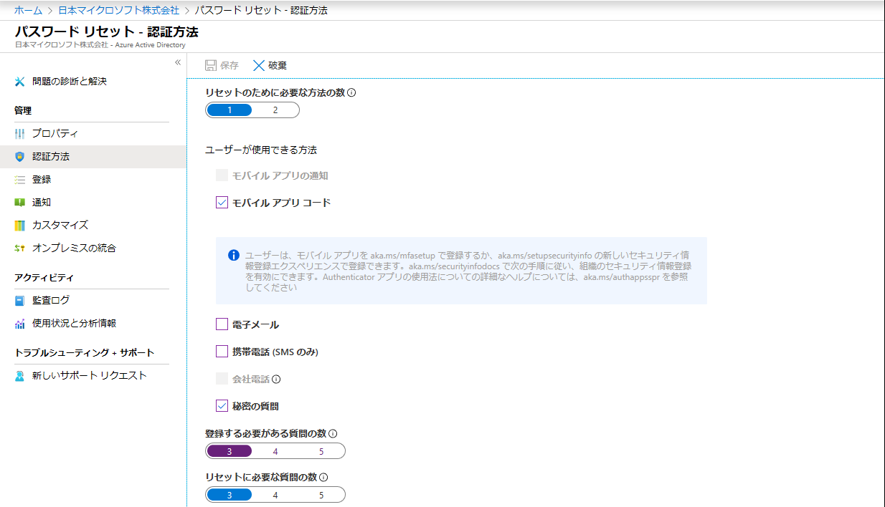Click the 監査ログ book icon
This screenshot has height=507, width=885.
(20, 301)
